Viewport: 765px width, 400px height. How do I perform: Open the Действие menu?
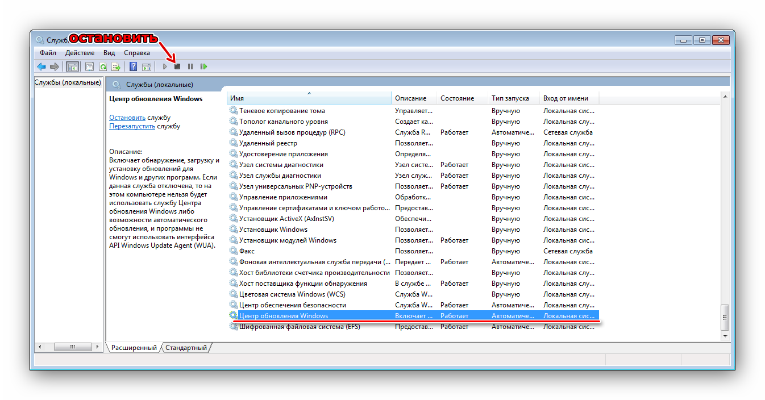80,53
